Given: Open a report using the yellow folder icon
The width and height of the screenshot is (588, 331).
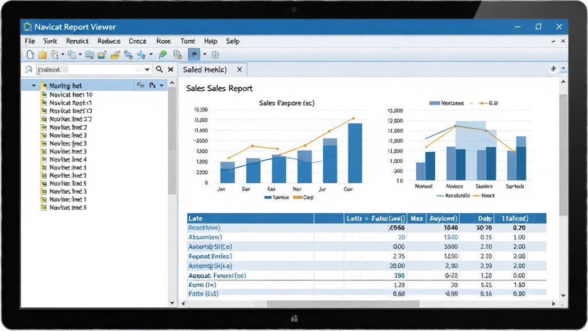Looking at the screenshot, I should (42, 55).
